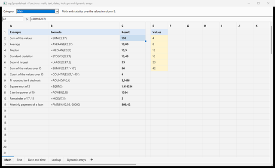
Task: Click the =COUNTIF formula cell
Action: pos(84,75)
